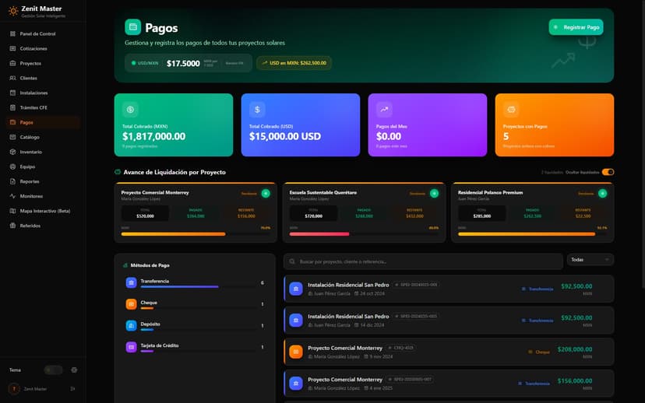The height and width of the screenshot is (403, 645).
Task: Click the $1,817,000.00 total value
Action: tap(153, 136)
